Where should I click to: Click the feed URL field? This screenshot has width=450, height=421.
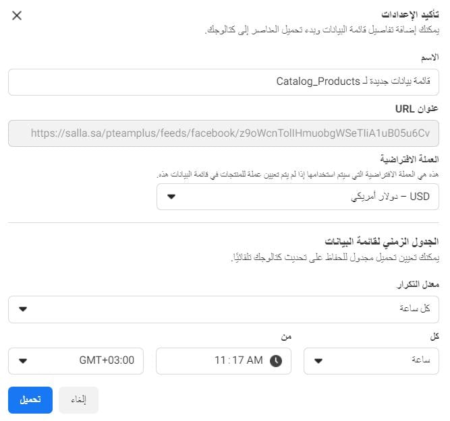[223, 133]
